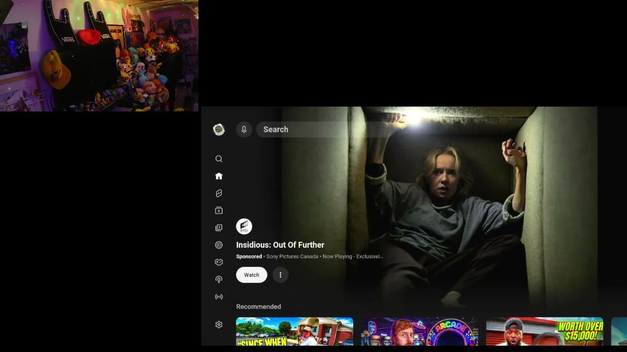Click the 'Sony Pictures Canada' text
627x352 pixels.
(292, 257)
